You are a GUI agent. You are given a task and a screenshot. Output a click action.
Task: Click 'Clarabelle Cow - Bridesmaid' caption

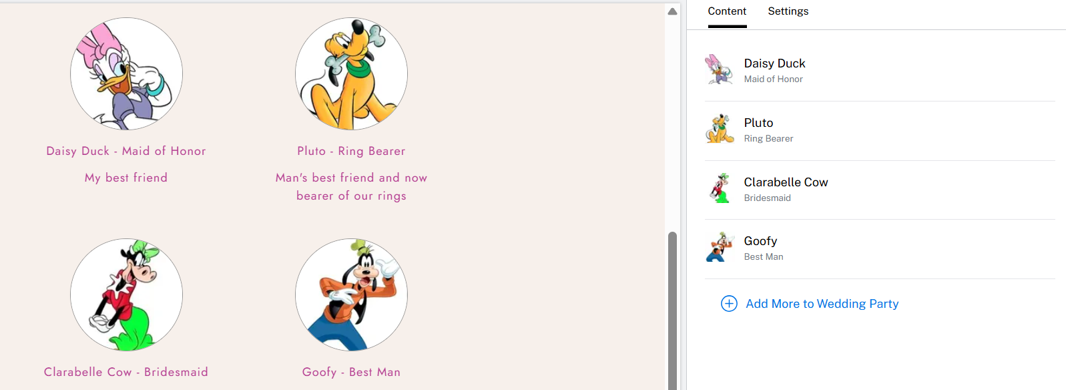[126, 372]
